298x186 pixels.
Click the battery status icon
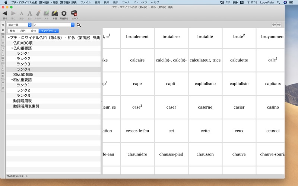coord(235,2)
